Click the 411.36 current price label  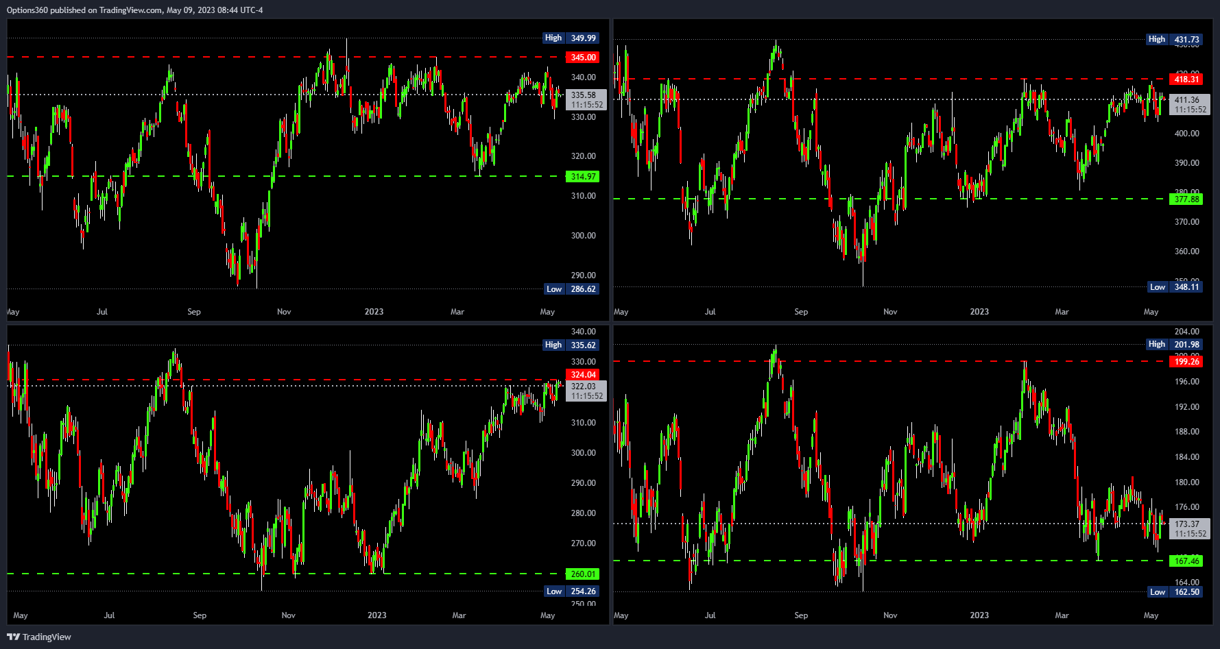click(x=1190, y=105)
